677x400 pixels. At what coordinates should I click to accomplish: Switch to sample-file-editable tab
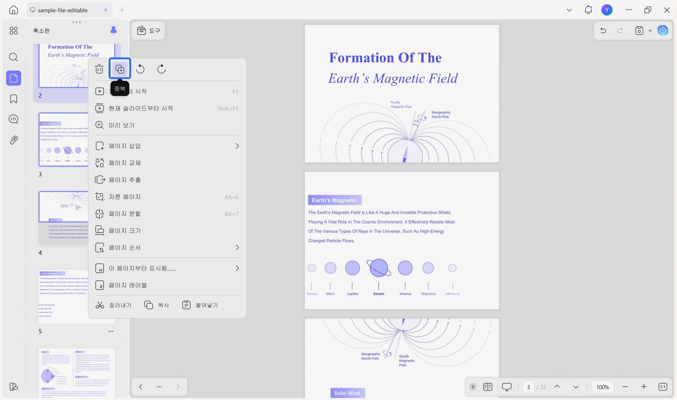[x=69, y=10]
